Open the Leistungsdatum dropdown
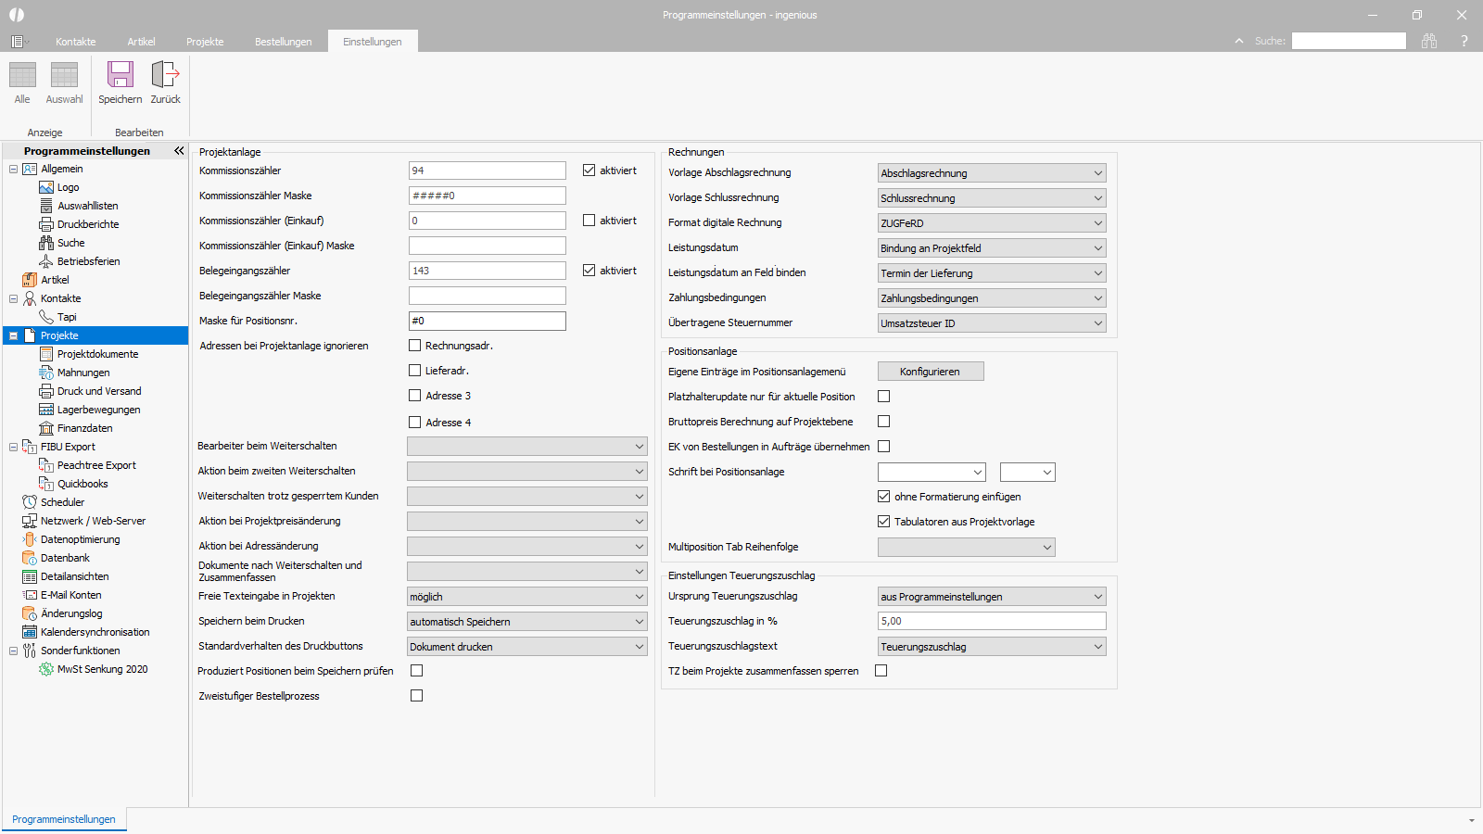 click(992, 248)
